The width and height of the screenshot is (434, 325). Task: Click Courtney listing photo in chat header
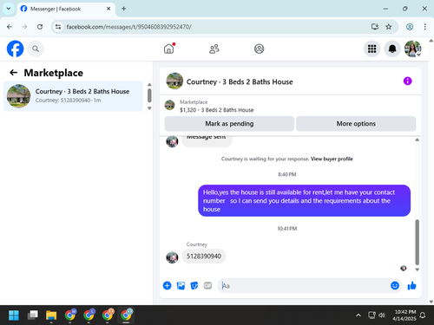click(174, 81)
